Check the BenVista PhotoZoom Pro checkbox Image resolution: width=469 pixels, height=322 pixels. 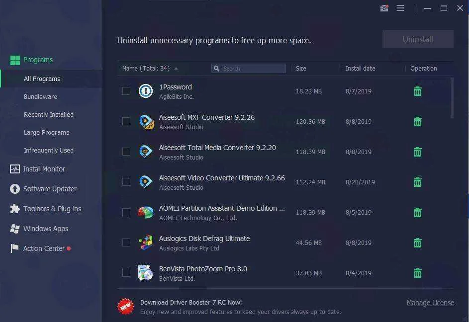126,273
